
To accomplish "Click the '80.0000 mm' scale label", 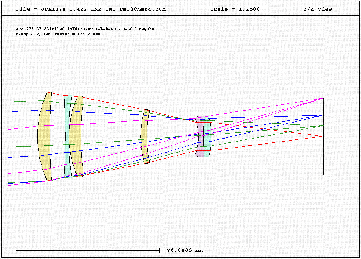I will (185, 250).
